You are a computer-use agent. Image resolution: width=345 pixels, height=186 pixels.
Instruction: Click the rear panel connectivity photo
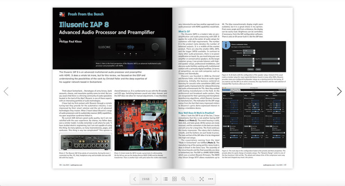coord(86,142)
